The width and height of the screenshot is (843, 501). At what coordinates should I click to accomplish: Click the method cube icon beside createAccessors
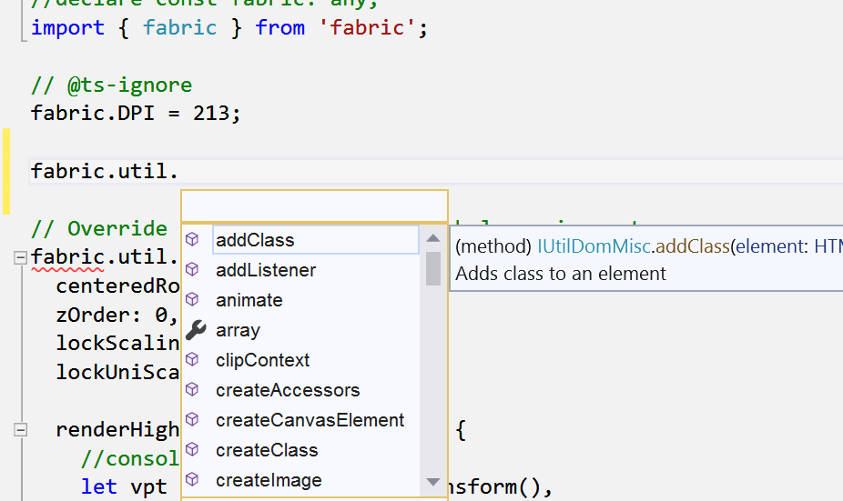coord(192,390)
